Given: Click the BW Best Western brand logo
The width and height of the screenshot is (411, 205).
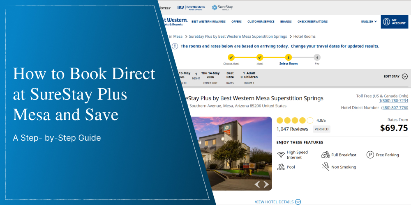Looking at the screenshot, I should click(x=191, y=7).
